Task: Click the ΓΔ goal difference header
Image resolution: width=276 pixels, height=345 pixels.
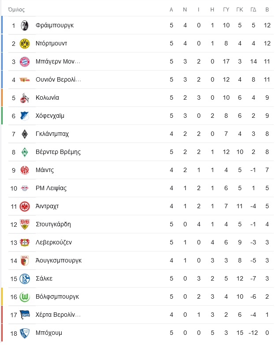Action: 254,10
